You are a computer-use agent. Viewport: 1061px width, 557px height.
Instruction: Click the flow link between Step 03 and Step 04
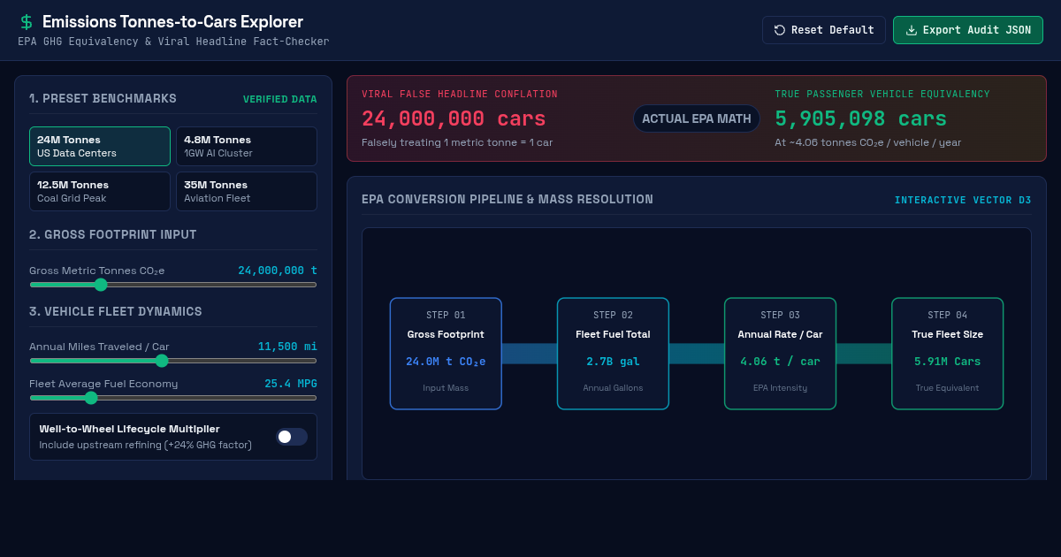[x=863, y=354]
